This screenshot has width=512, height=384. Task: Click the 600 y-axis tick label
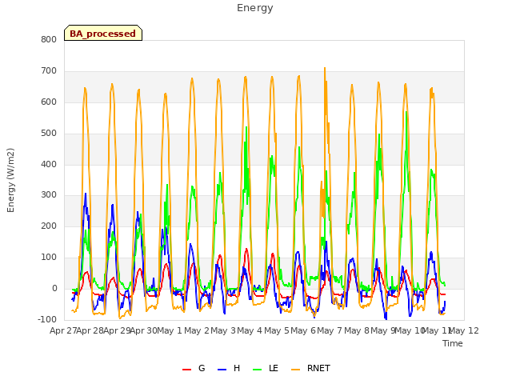pyautogui.click(x=49, y=102)
